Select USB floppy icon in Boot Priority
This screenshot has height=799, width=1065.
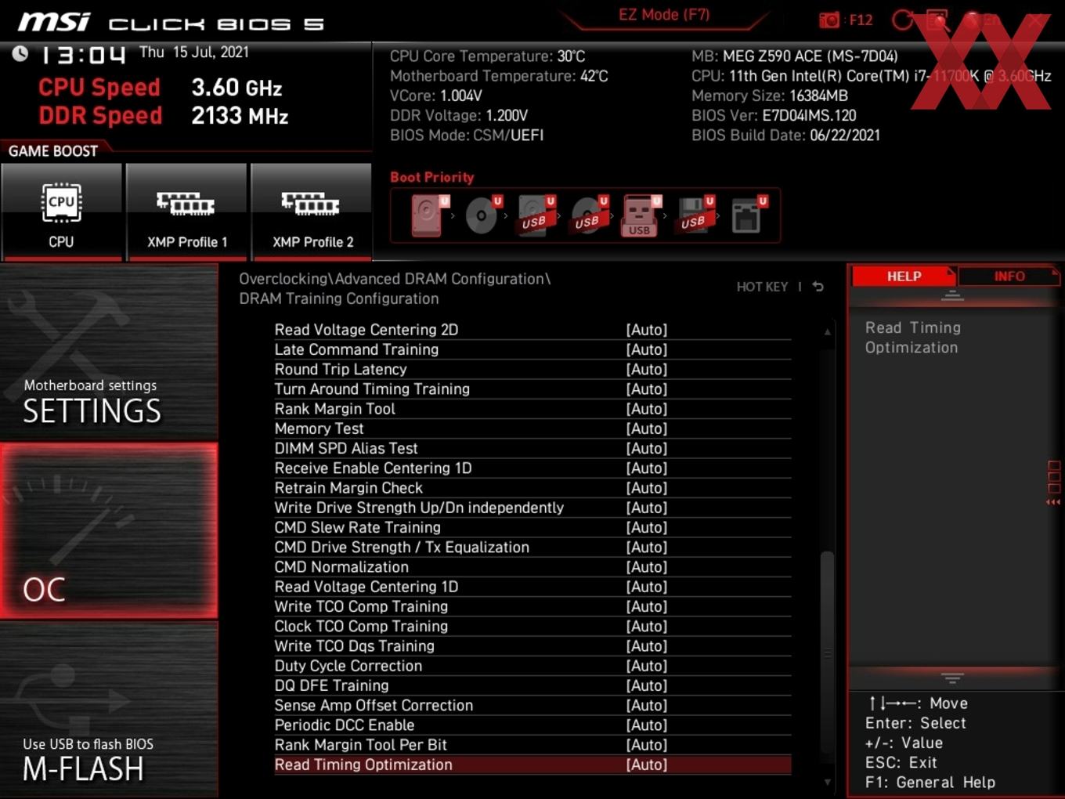pyautogui.click(x=695, y=215)
